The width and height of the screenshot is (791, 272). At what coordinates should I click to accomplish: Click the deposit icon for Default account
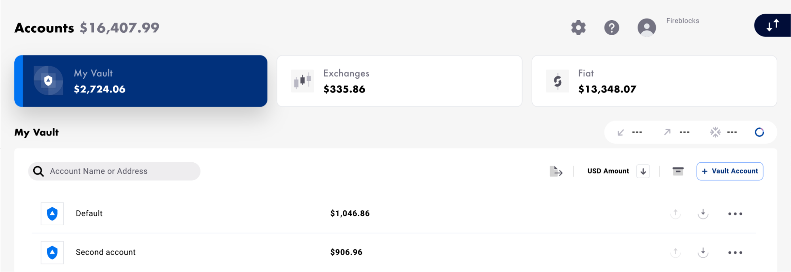coord(703,214)
